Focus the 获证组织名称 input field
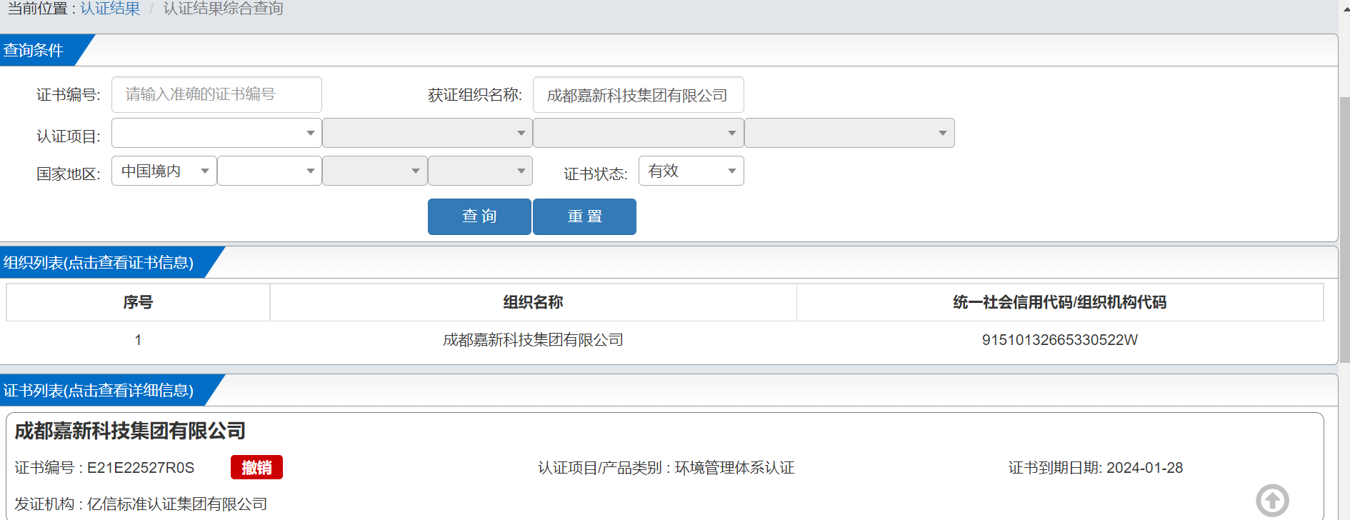The image size is (1350, 520). [x=638, y=94]
